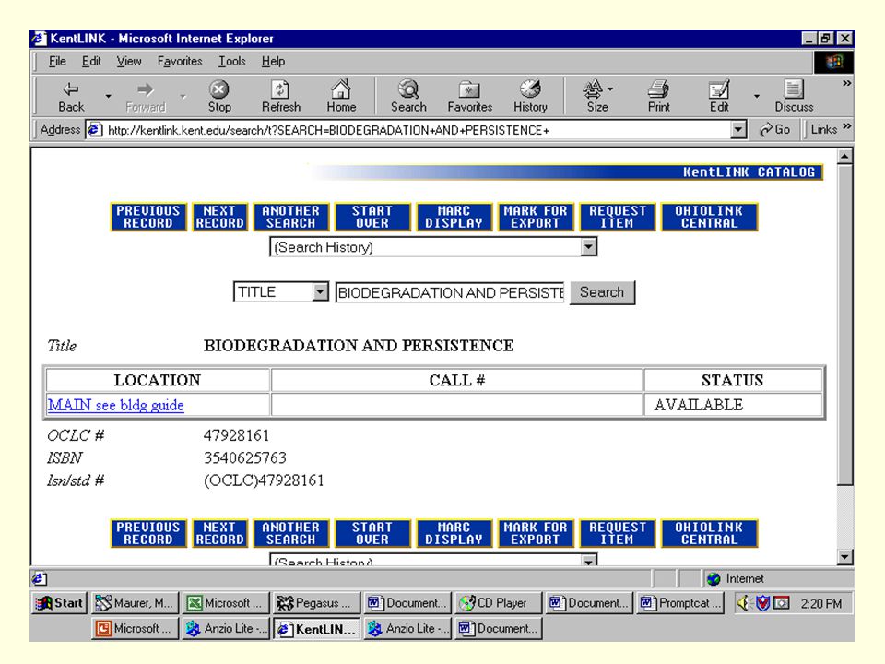Switch to the Pegasus taskbar window
This screenshot has width=885, height=664.
[316, 603]
